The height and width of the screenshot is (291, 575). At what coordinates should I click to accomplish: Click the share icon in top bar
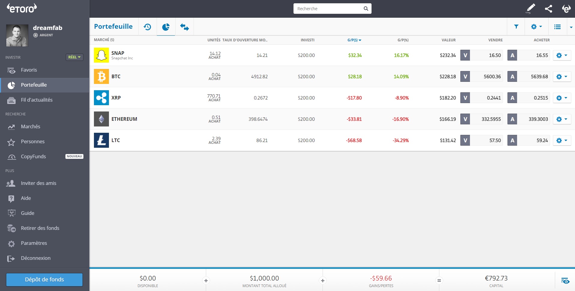pyautogui.click(x=549, y=9)
